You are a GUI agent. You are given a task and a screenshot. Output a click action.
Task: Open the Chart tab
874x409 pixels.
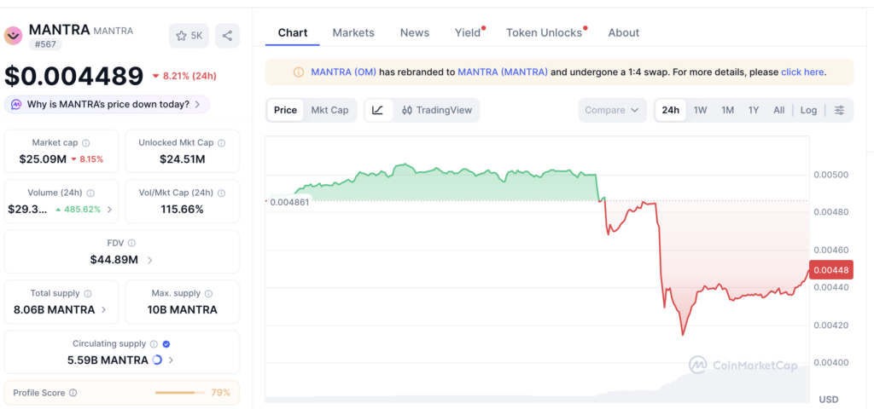click(293, 33)
